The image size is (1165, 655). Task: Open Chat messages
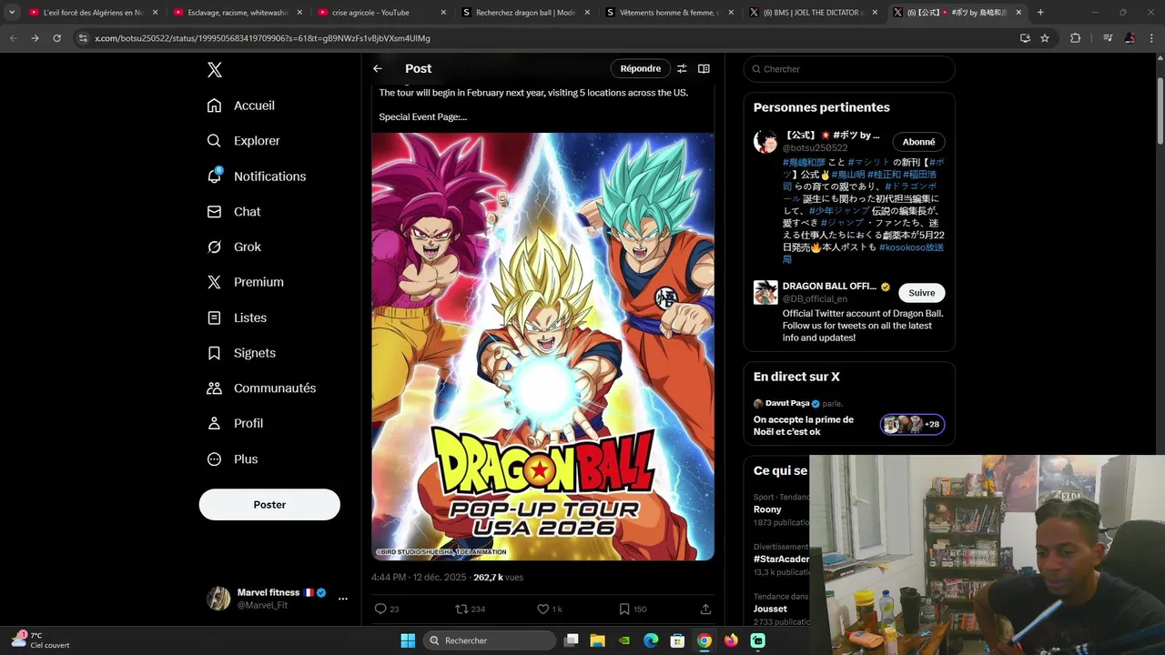click(234, 211)
